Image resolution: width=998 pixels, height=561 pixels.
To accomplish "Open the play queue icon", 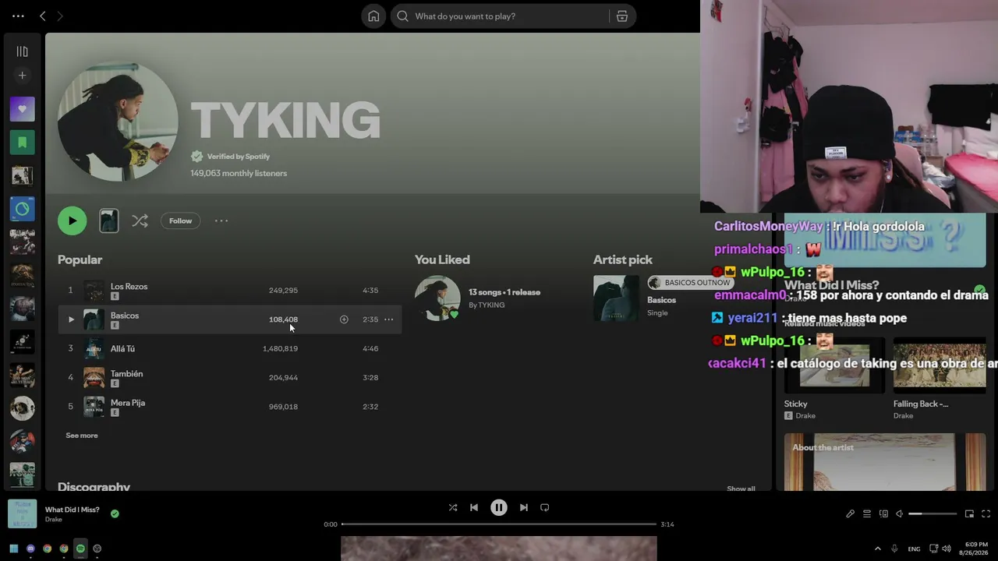I will (866, 514).
